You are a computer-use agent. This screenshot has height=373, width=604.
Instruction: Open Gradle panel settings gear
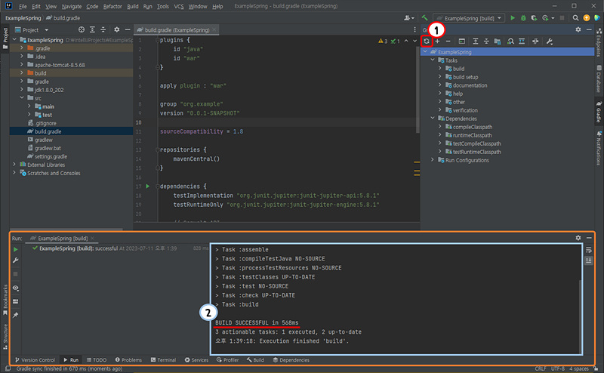point(578,29)
